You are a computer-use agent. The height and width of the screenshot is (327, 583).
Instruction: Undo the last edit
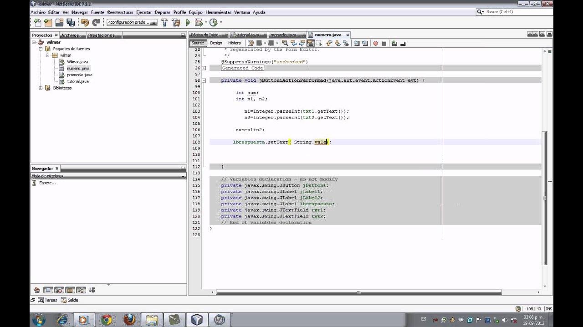[x=85, y=22]
